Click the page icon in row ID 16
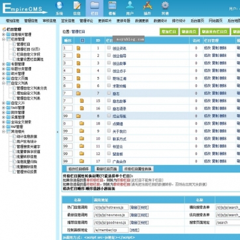The width and height of the screenshot is (240, 240). click(82, 109)
